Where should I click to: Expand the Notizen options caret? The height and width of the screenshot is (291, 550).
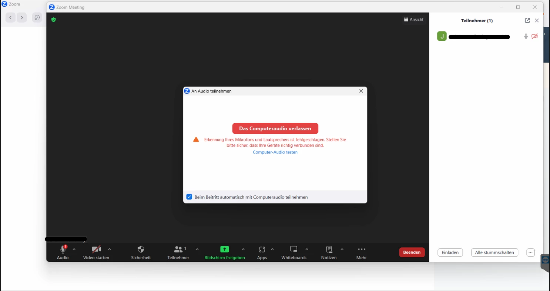pyautogui.click(x=342, y=249)
